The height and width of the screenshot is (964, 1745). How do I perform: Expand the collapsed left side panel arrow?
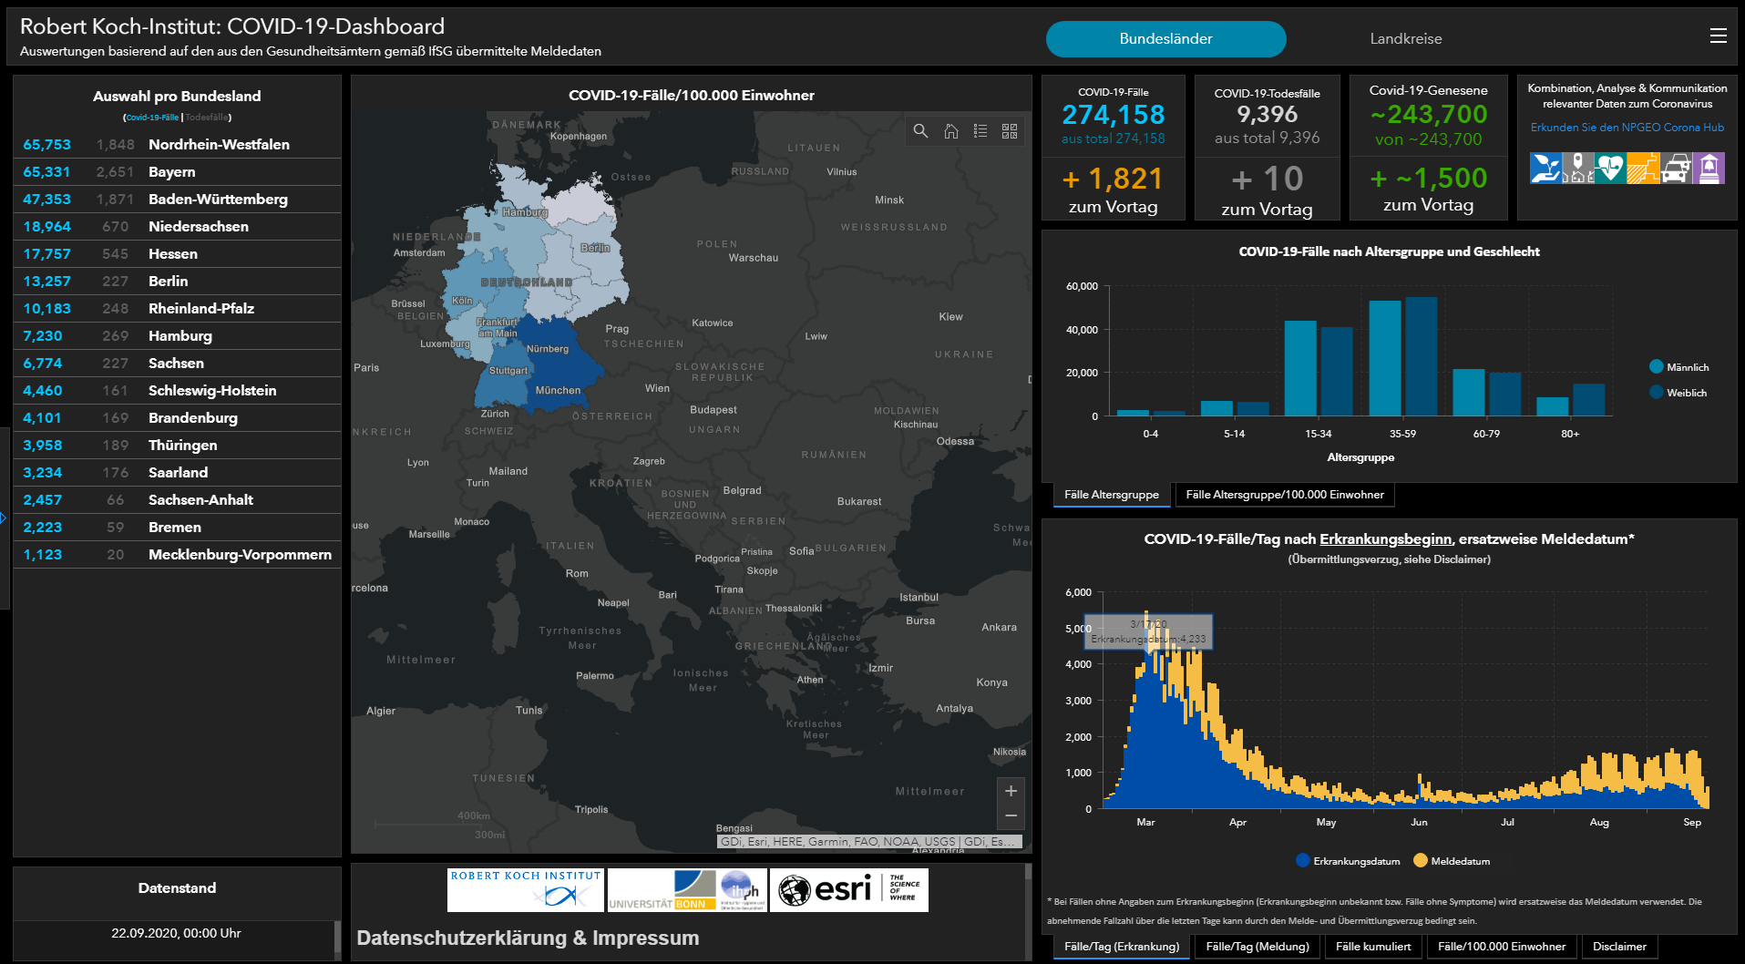(4, 518)
